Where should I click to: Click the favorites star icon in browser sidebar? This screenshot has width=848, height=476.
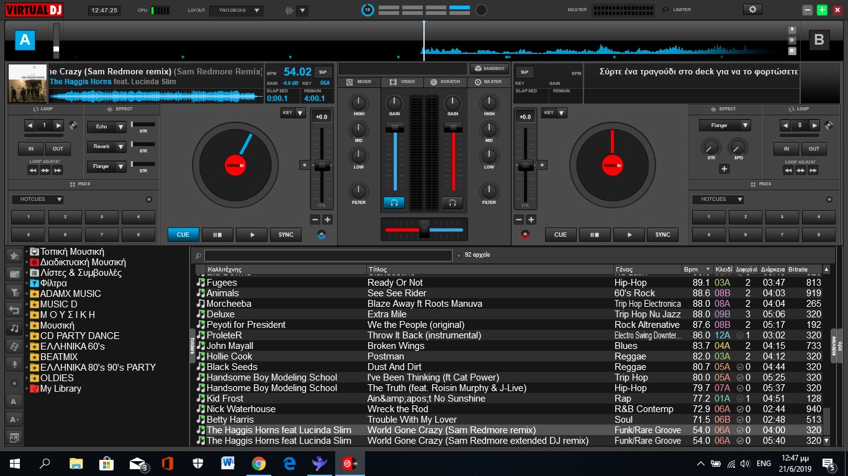(x=14, y=255)
